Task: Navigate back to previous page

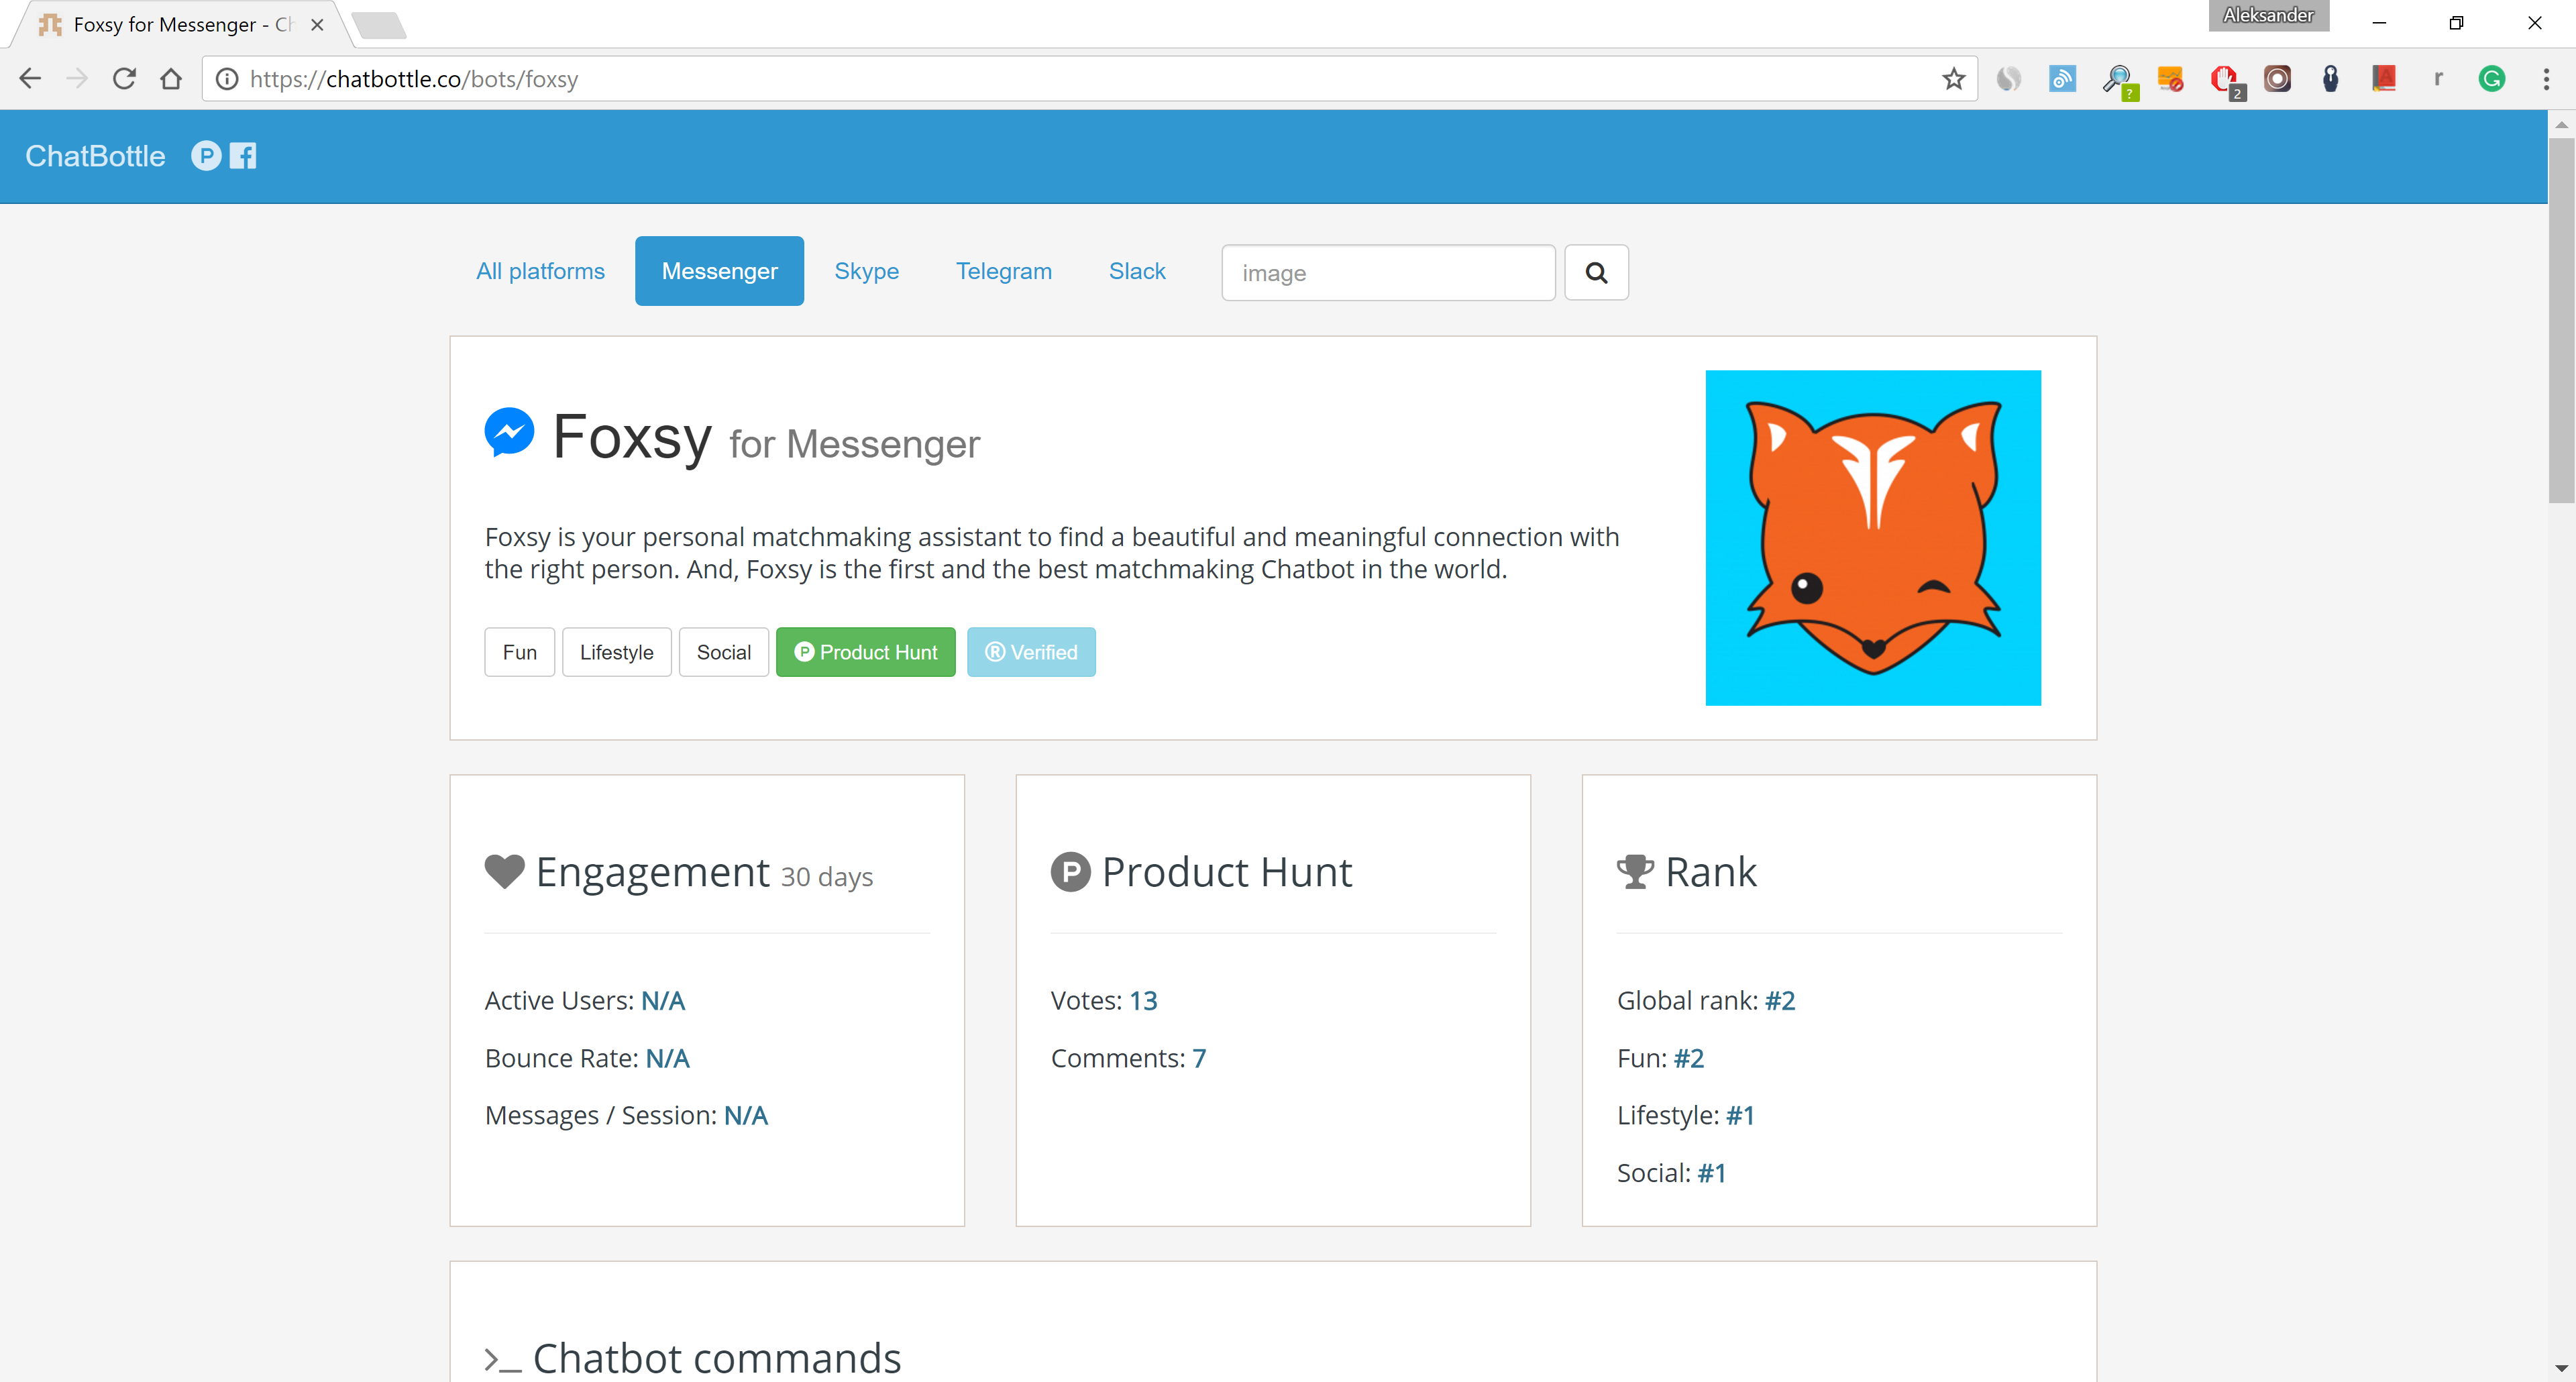Action: point(30,79)
